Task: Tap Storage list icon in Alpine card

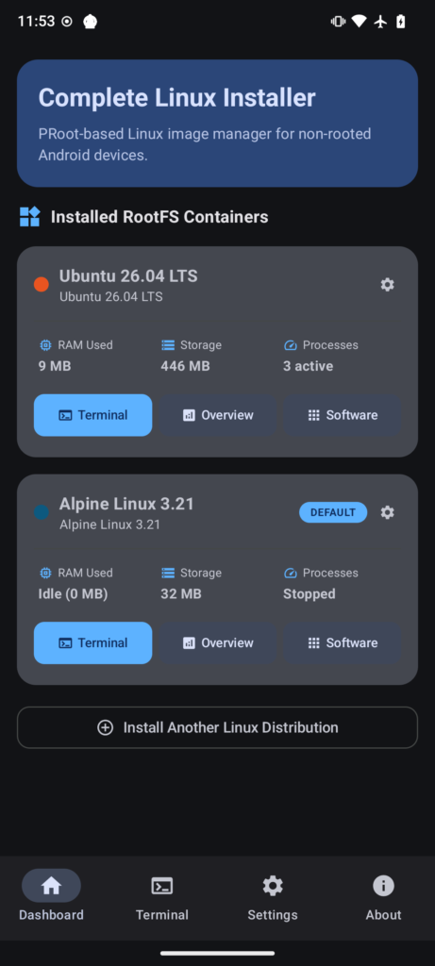Action: (x=168, y=573)
